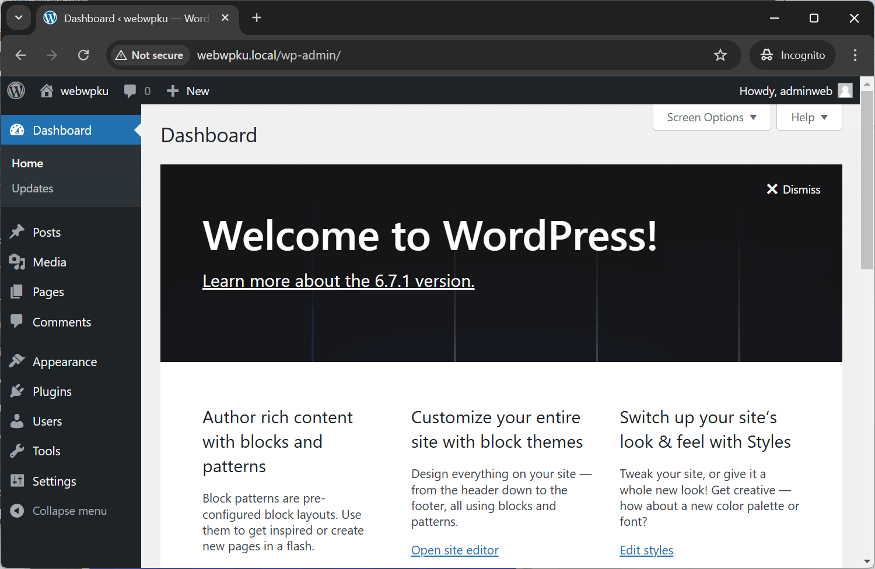
Task: Click the Settings sliders icon
Action: coord(17,481)
